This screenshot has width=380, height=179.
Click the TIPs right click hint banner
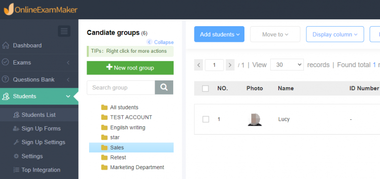130,51
